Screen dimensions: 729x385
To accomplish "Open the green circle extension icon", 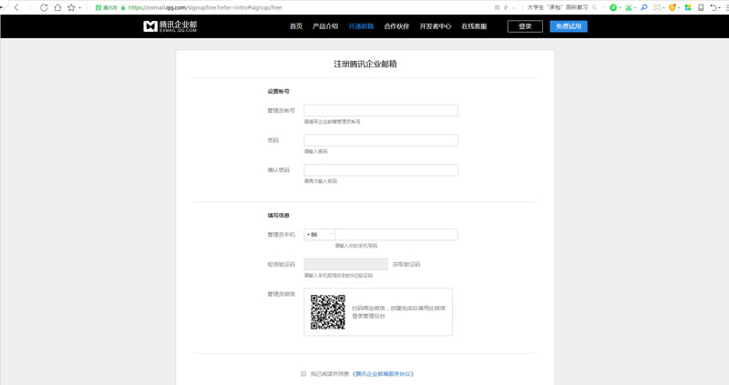I will tap(613, 7).
